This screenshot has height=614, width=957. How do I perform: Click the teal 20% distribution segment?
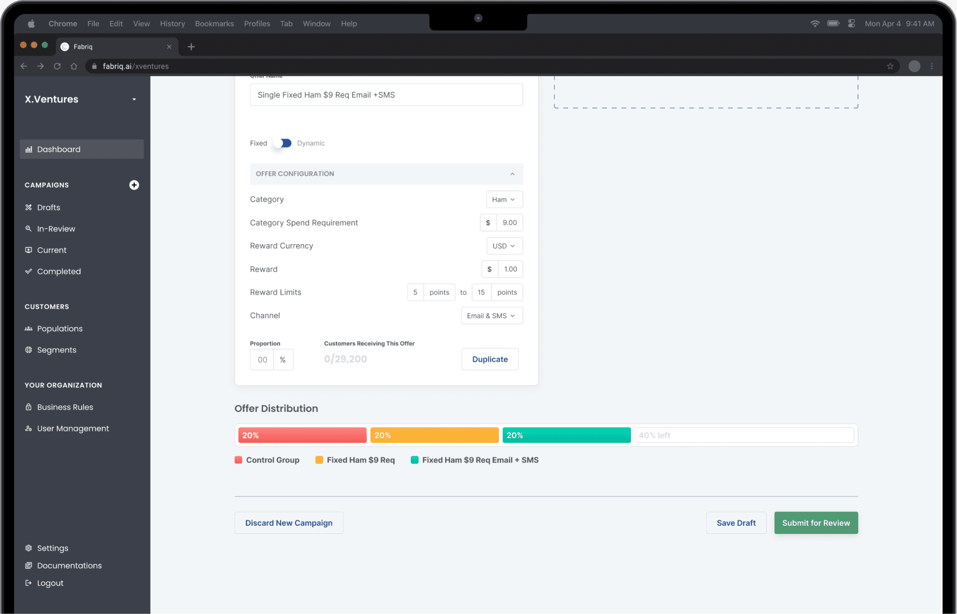(567, 435)
